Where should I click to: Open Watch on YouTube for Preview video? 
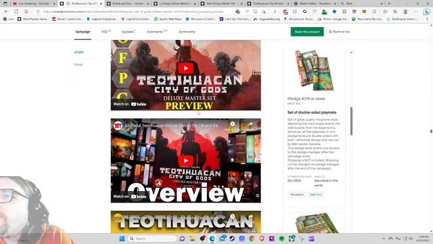(x=130, y=104)
